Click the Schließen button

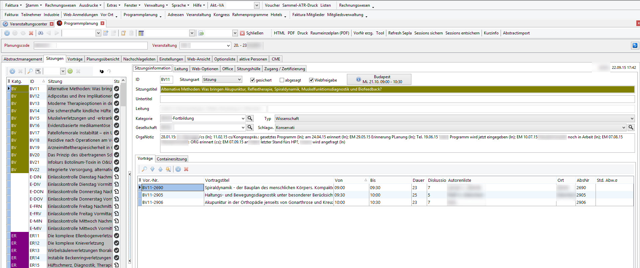click(x=252, y=33)
